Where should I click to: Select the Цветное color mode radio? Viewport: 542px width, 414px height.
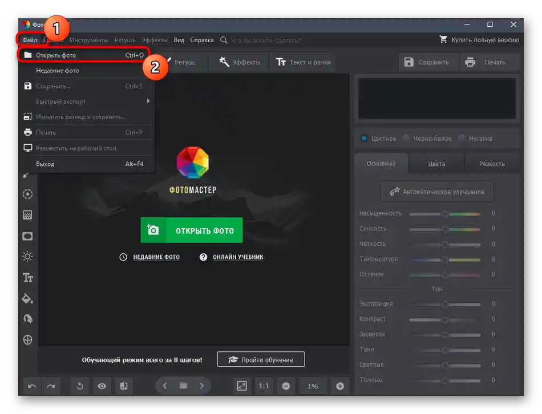coord(364,138)
